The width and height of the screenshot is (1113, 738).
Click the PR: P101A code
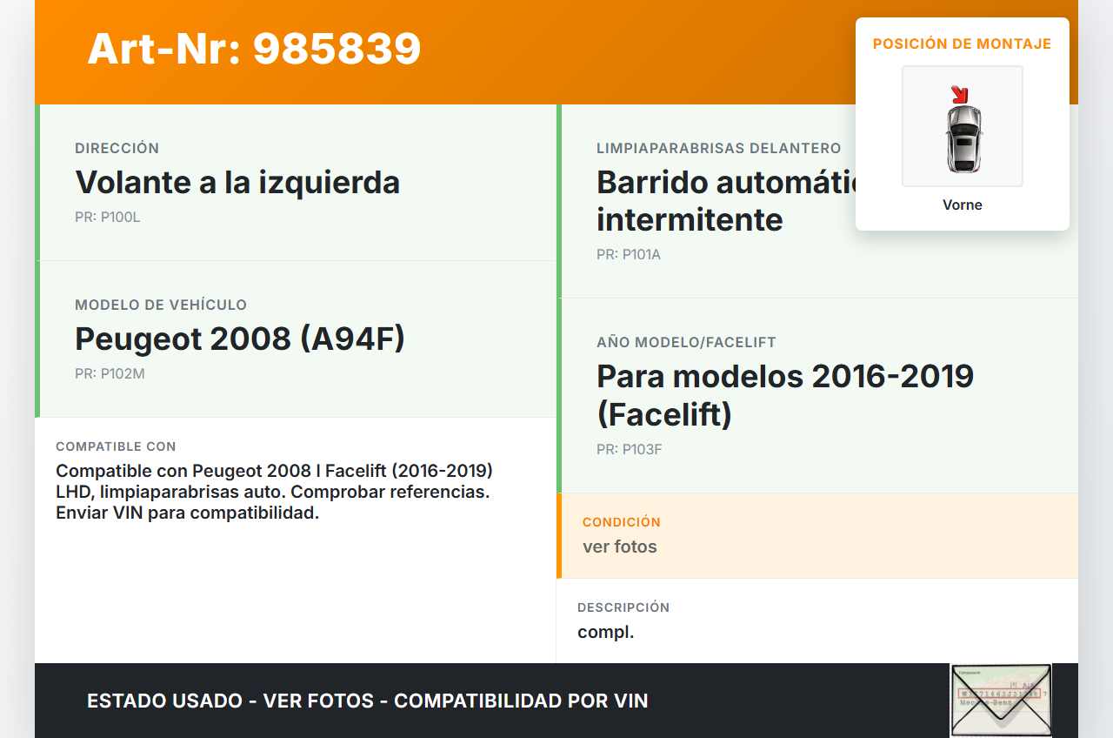tap(628, 255)
